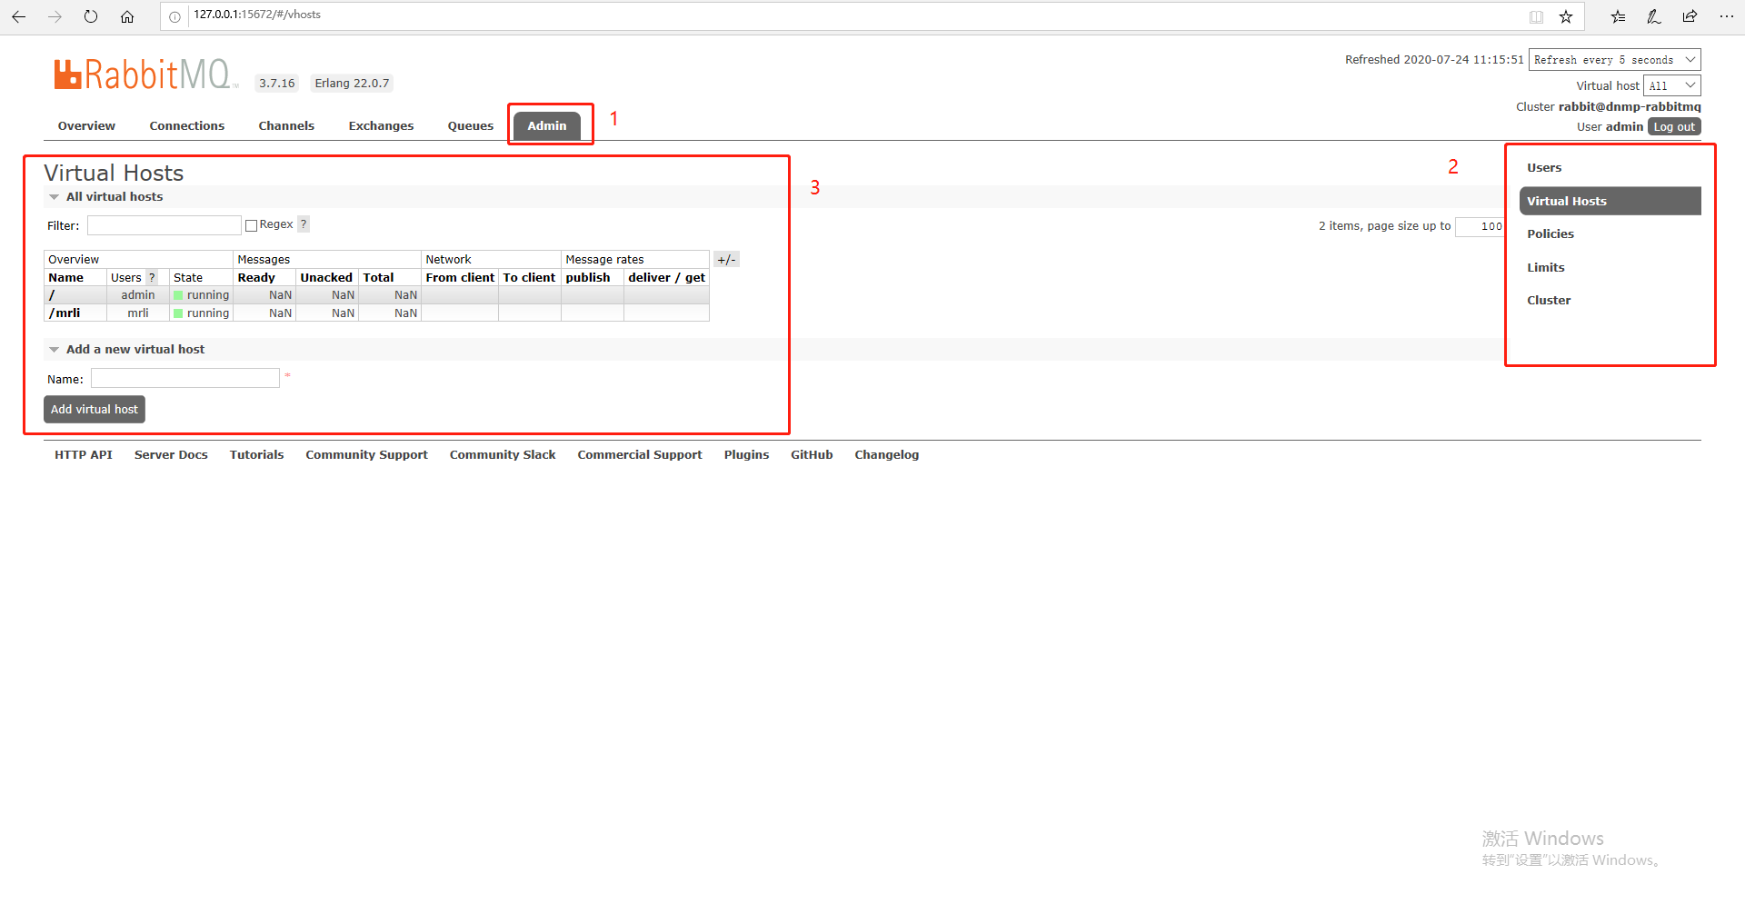Open the /mrli virtual host link

click(65, 313)
